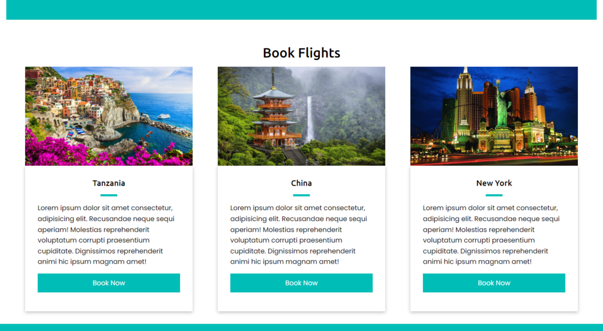This screenshot has width=603, height=331.
Task: Open the Tanzania coastal village photo
Action: click(x=109, y=116)
